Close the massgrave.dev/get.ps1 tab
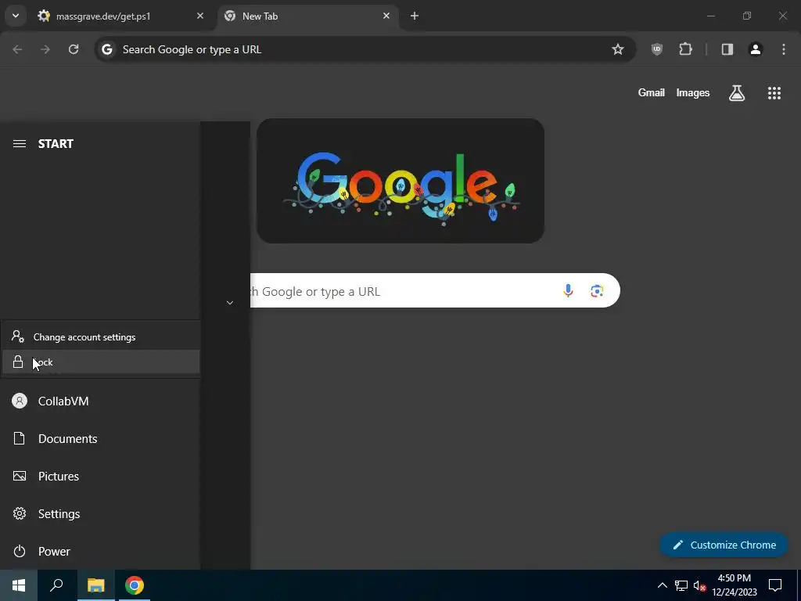 coord(200,16)
